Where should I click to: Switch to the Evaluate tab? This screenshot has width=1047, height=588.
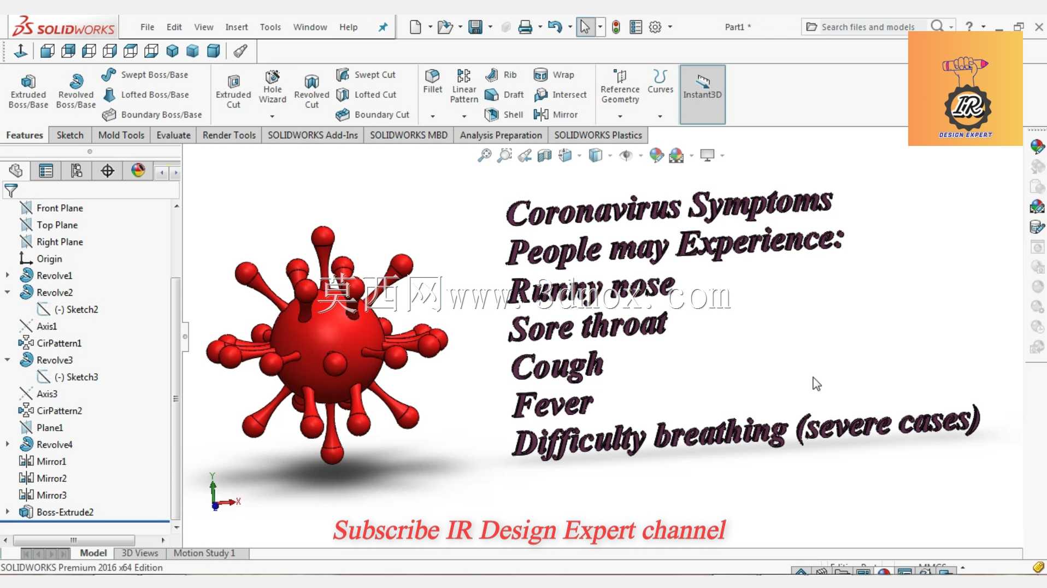173,136
